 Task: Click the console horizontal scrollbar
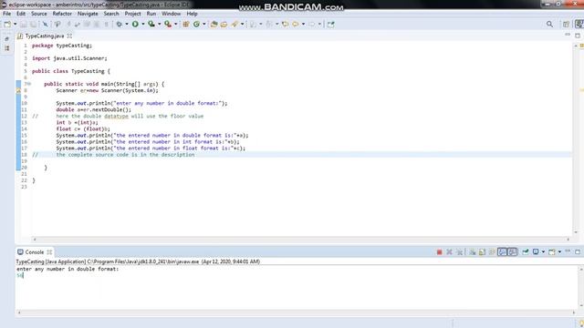[x=297, y=313]
